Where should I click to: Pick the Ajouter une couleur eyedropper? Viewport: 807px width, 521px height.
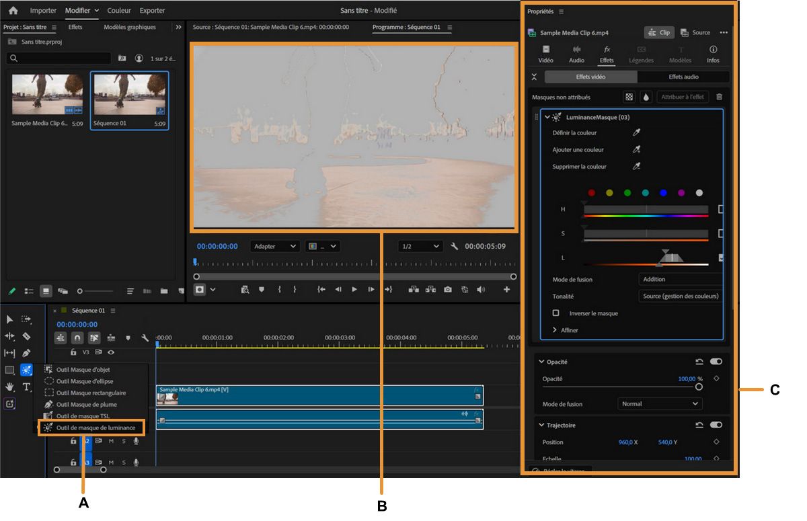(636, 149)
